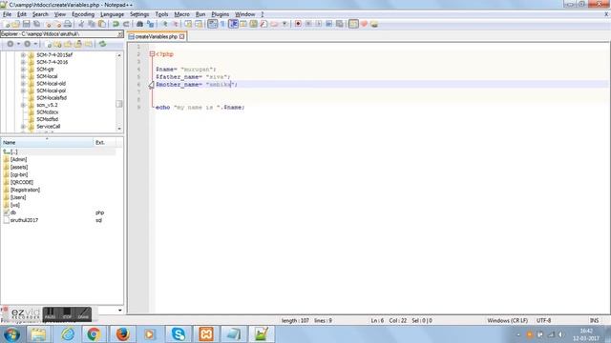Select the [Registration] folder in file list
This screenshot has height=343, width=611.
coord(25,190)
